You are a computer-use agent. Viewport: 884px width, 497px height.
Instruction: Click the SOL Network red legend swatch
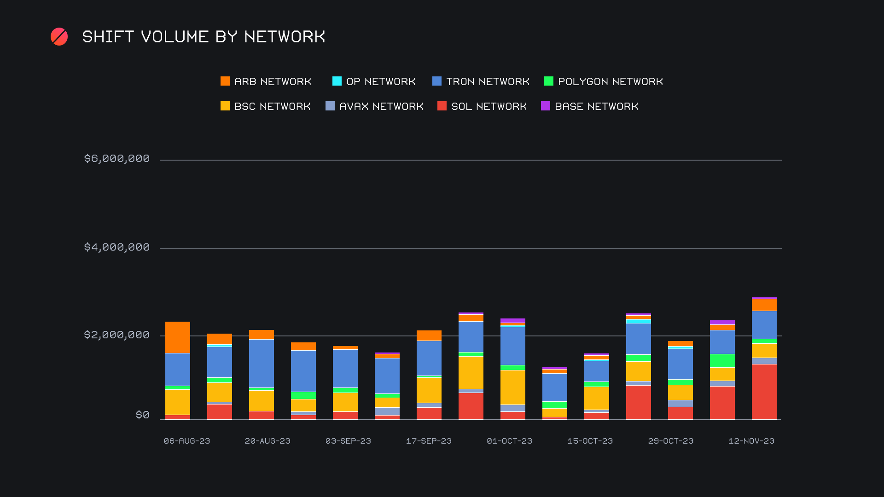click(442, 106)
